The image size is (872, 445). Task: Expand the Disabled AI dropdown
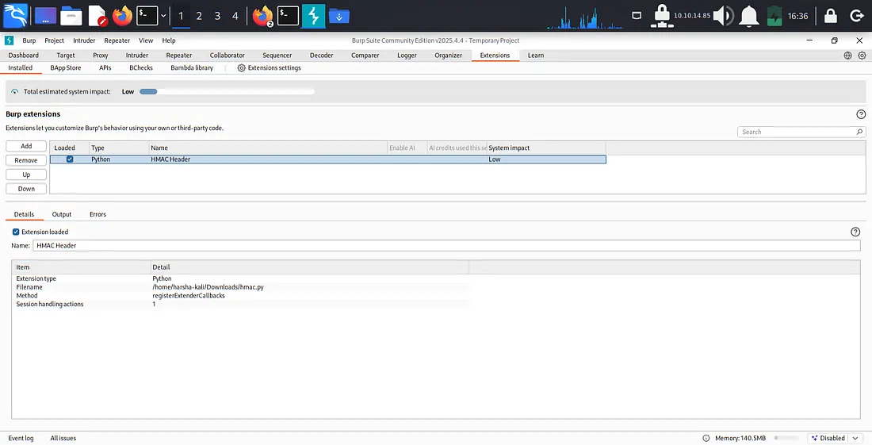pos(856,439)
